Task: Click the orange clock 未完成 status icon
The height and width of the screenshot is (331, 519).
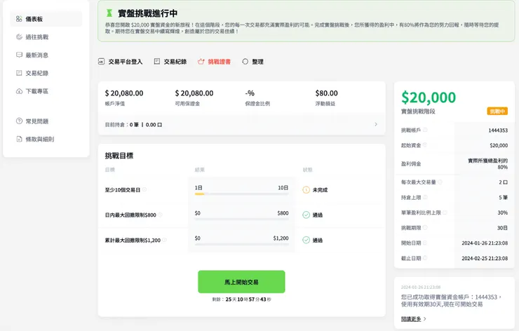Action: [x=306, y=190]
